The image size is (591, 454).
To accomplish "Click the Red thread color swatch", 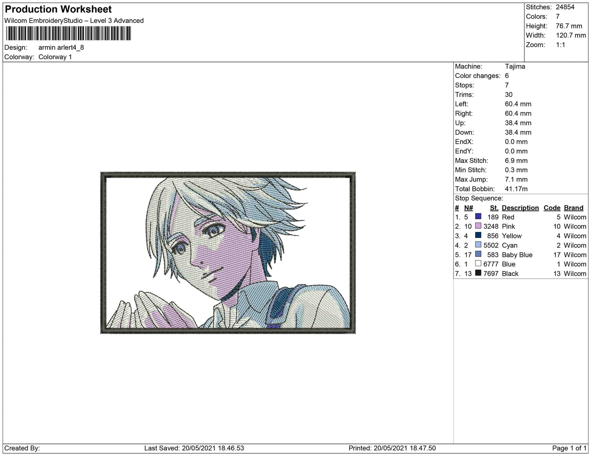I will 478,216.
